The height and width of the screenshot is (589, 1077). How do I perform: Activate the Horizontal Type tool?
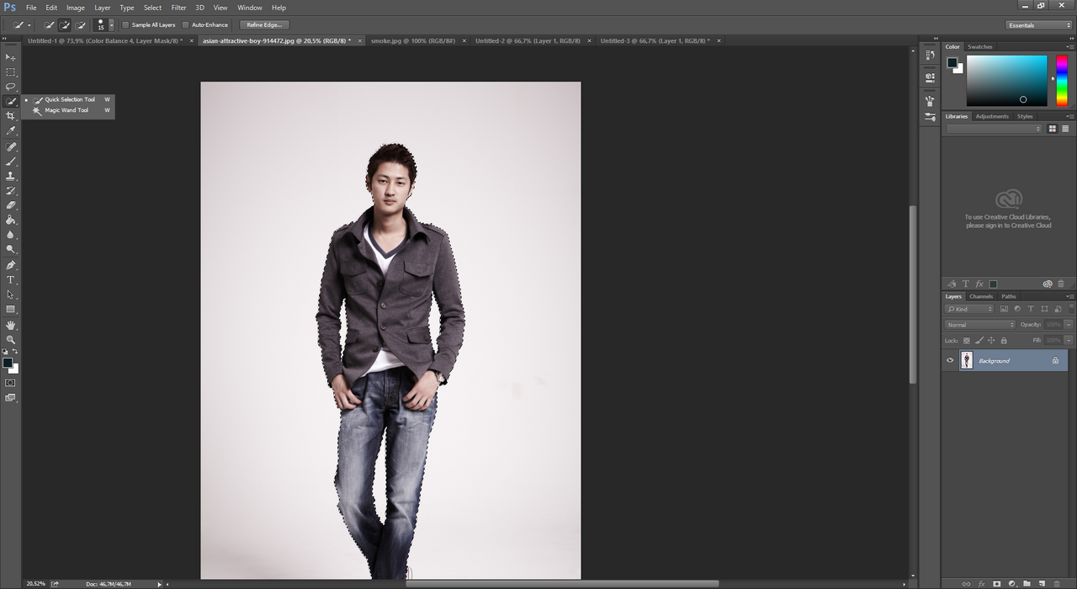pos(11,279)
